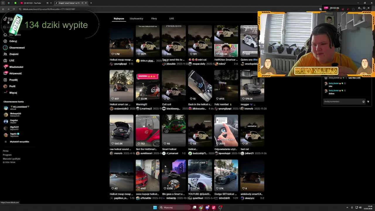
Task: Switch to the Filmy tab
Action: point(154,18)
